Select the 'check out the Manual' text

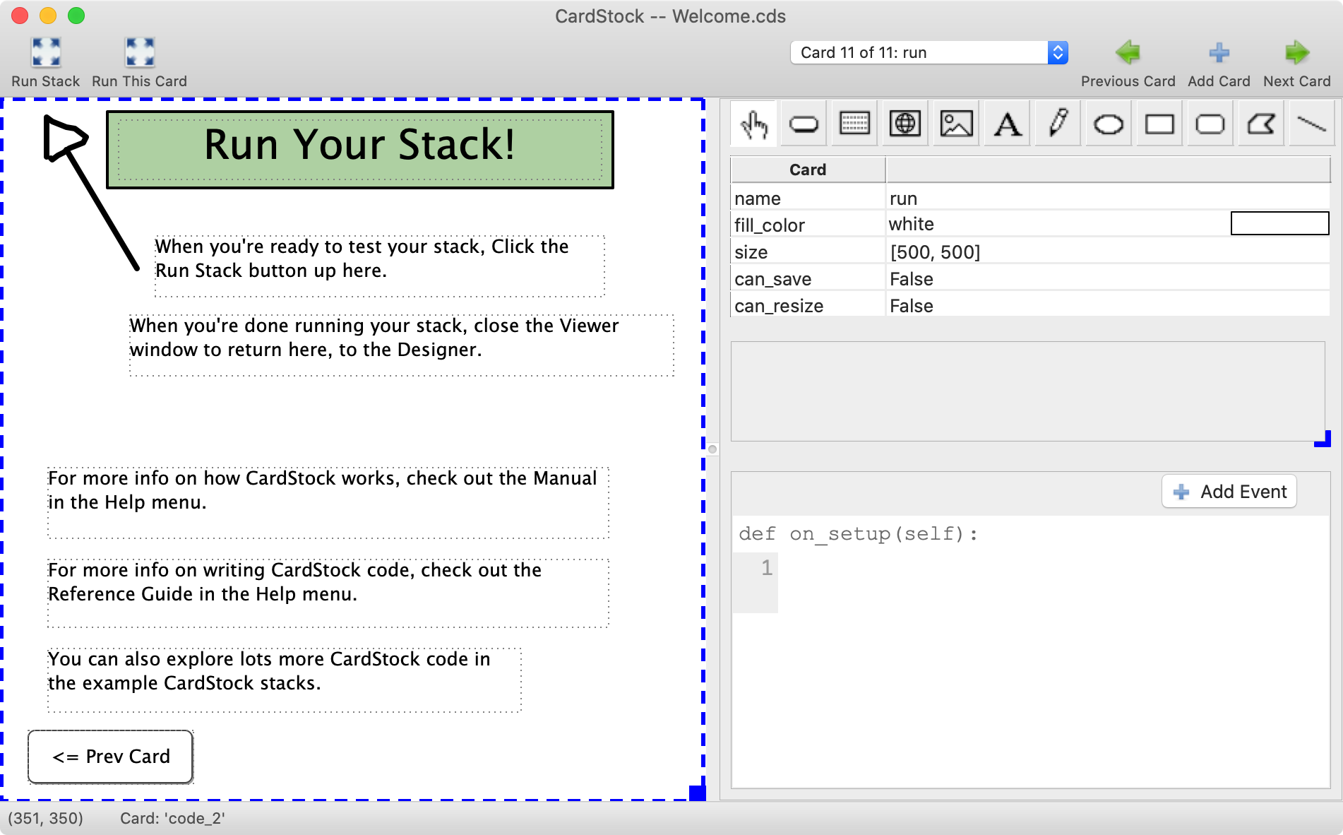328,502
